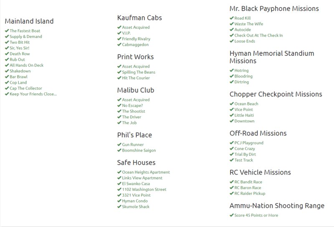Select the Check Out At The Check In entry
334x227 pixels.
point(258,35)
